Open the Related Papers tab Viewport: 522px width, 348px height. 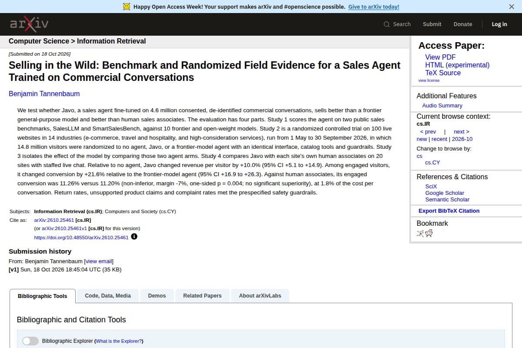tap(202, 296)
